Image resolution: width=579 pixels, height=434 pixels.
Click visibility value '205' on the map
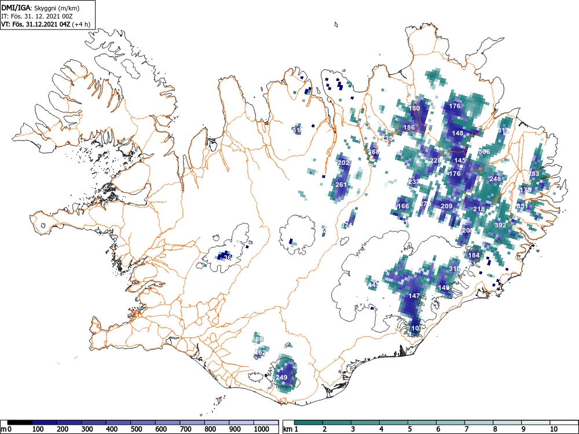[x=468, y=230]
